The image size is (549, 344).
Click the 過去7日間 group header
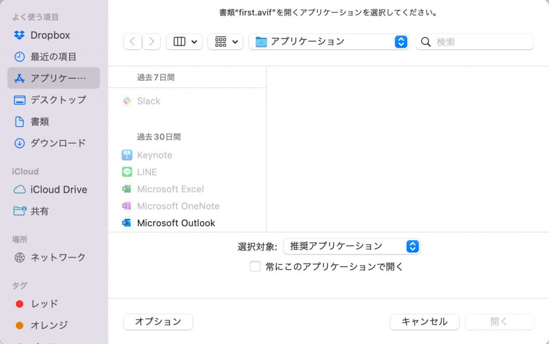tap(155, 77)
